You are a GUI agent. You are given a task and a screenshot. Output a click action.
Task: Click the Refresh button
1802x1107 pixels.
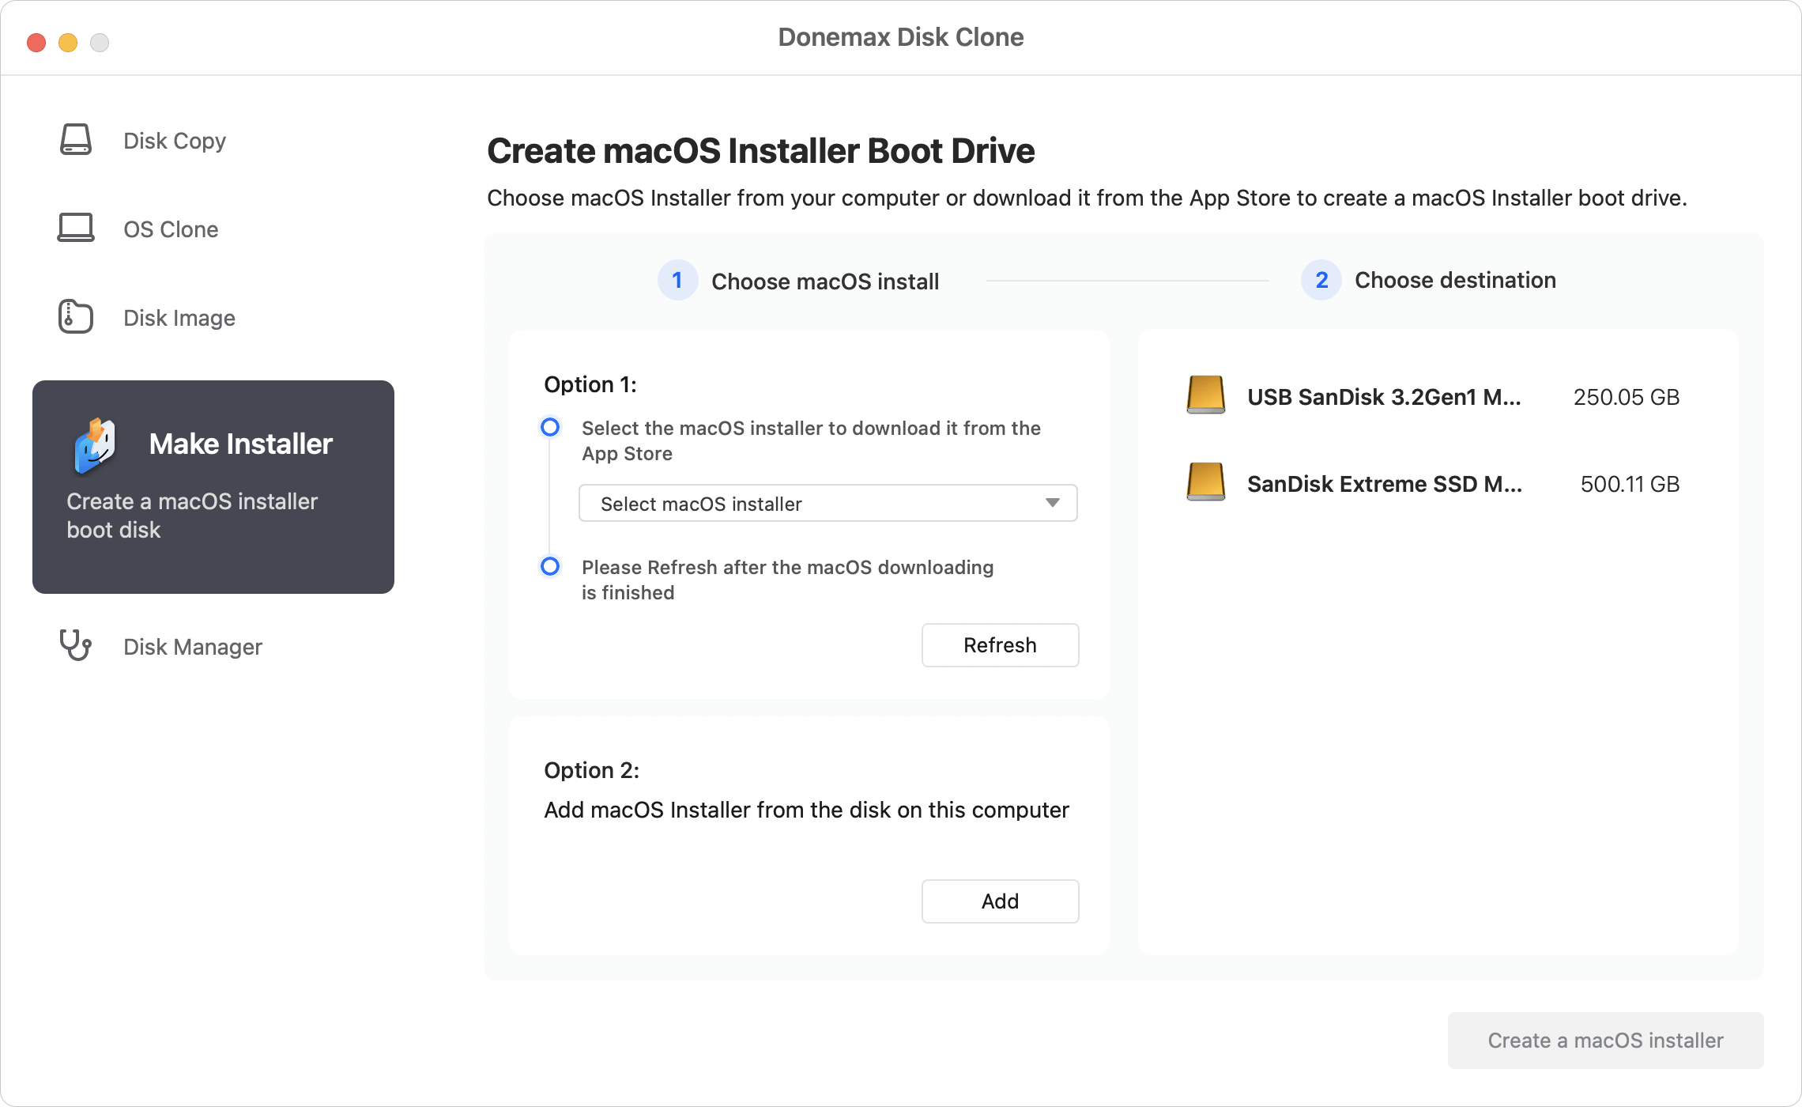tap(1000, 644)
